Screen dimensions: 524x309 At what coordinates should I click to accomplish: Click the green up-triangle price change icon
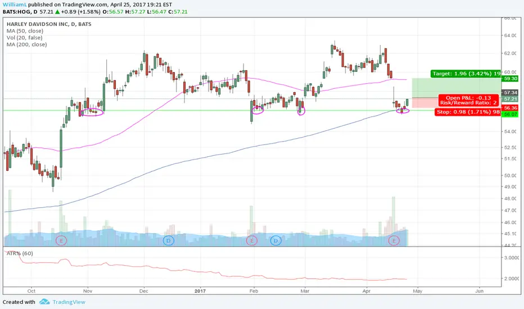[57, 12]
